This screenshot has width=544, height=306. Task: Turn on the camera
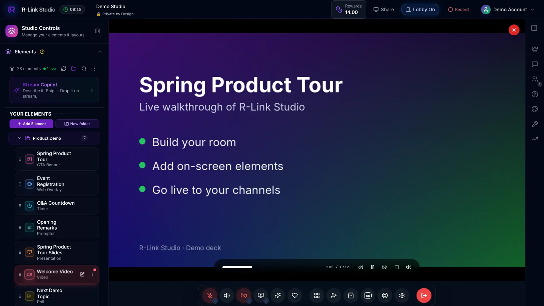click(x=244, y=295)
